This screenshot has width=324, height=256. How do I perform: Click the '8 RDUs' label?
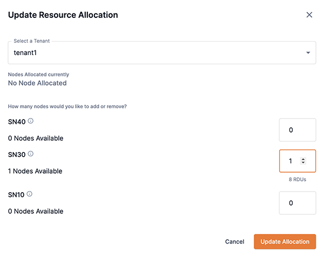[x=297, y=179]
